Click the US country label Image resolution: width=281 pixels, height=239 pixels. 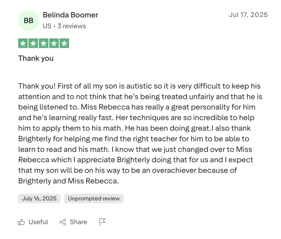point(47,26)
